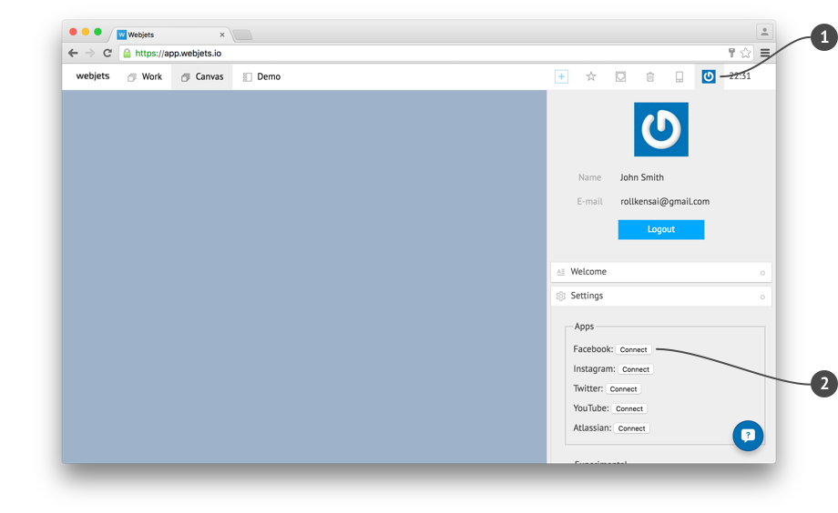The width and height of the screenshot is (838, 513).
Task: Bookmark the page with the star icon
Action: pos(745,53)
